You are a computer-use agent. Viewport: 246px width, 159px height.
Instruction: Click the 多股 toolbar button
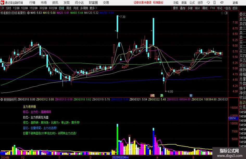pos(190,8)
